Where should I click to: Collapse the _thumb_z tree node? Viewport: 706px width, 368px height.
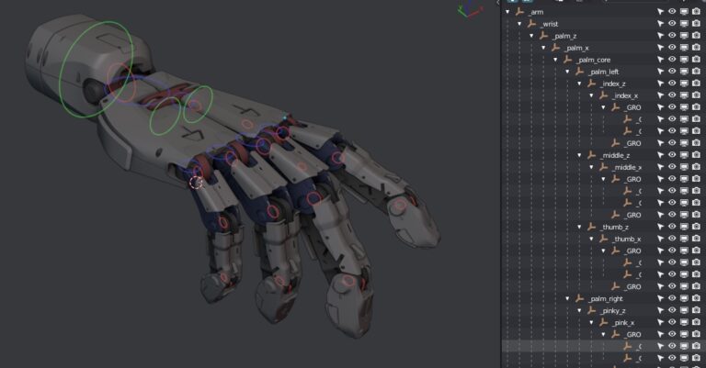click(x=579, y=227)
